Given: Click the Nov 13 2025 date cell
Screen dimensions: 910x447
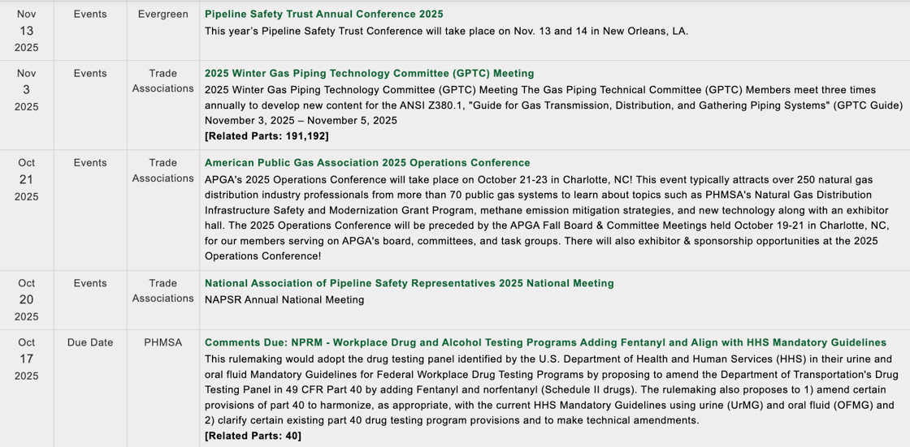Looking at the screenshot, I should [x=27, y=31].
